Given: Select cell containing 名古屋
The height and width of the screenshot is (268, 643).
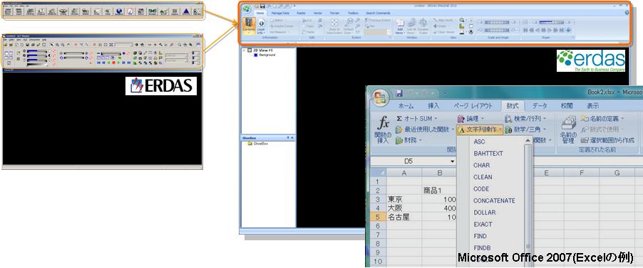Looking at the screenshot, I should tap(404, 218).
